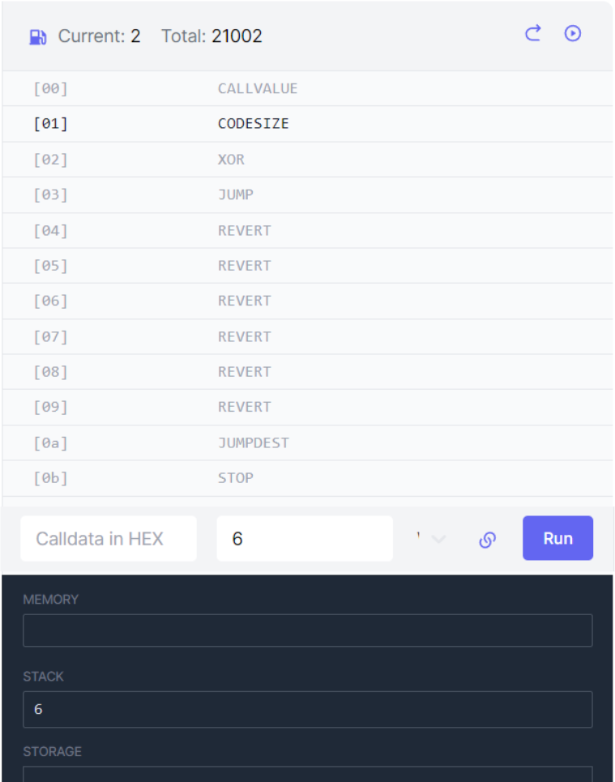Select the JUMPDEST instruction row
The height and width of the screenshot is (782, 615).
(x=307, y=443)
